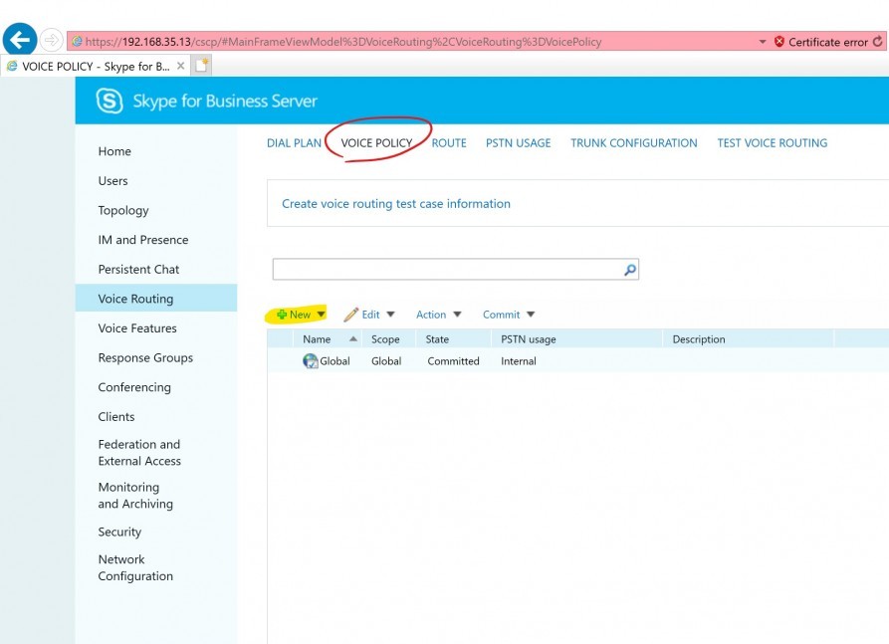
Task: Select the Global policy name cell
Action: pos(334,361)
